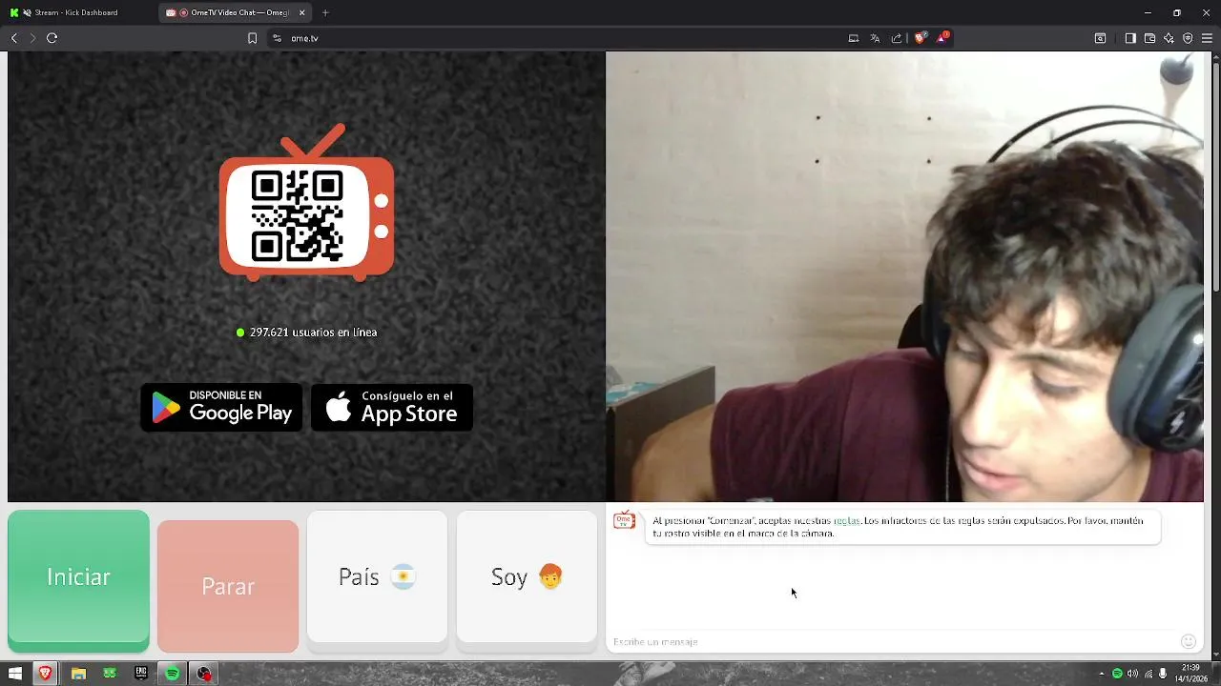
Task: Close the OmeTV Video Chat tab
Action: click(302, 12)
